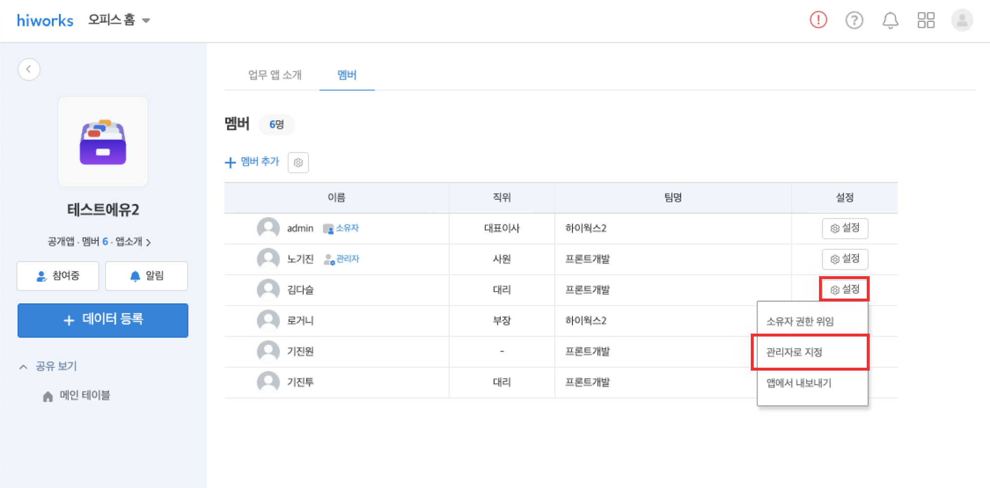The width and height of the screenshot is (990, 488).
Task: Open the 오피스 홈 dropdown
Action: tap(119, 20)
